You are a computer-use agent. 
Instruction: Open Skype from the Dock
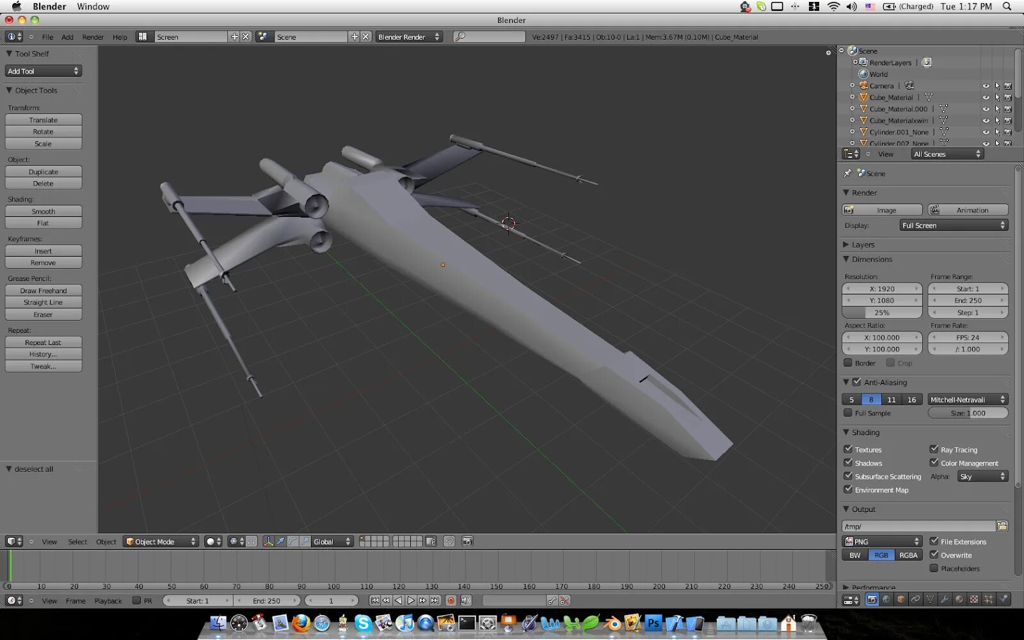[363, 622]
